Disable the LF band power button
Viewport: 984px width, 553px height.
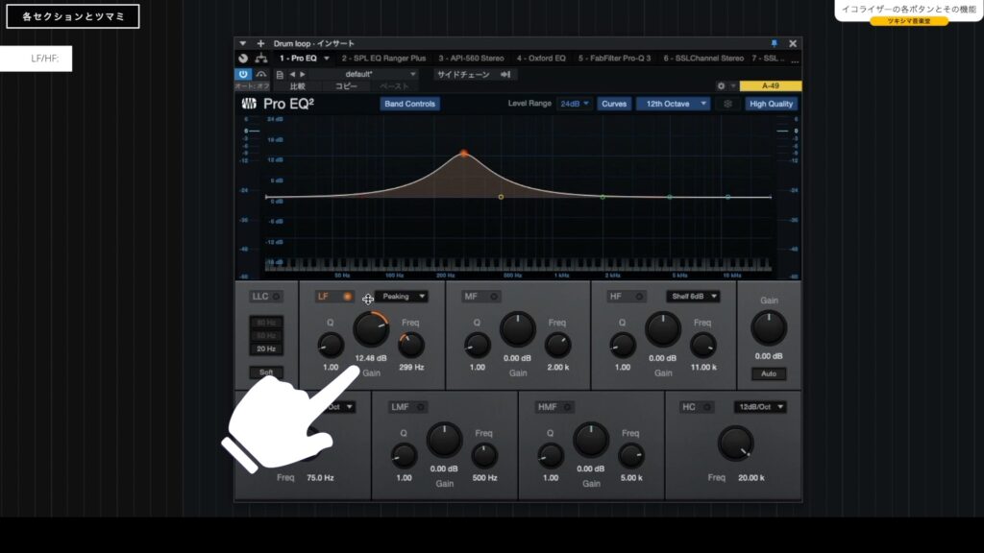(x=347, y=297)
